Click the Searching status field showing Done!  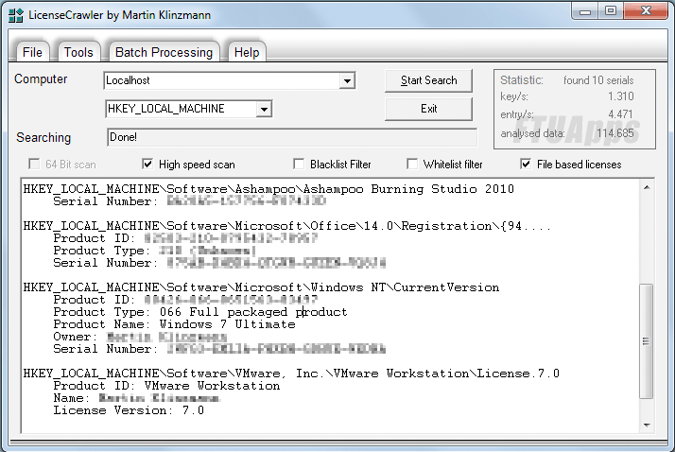click(292, 137)
